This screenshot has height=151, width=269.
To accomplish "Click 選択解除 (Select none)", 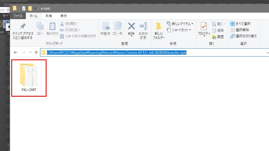I will (x=240, y=30).
